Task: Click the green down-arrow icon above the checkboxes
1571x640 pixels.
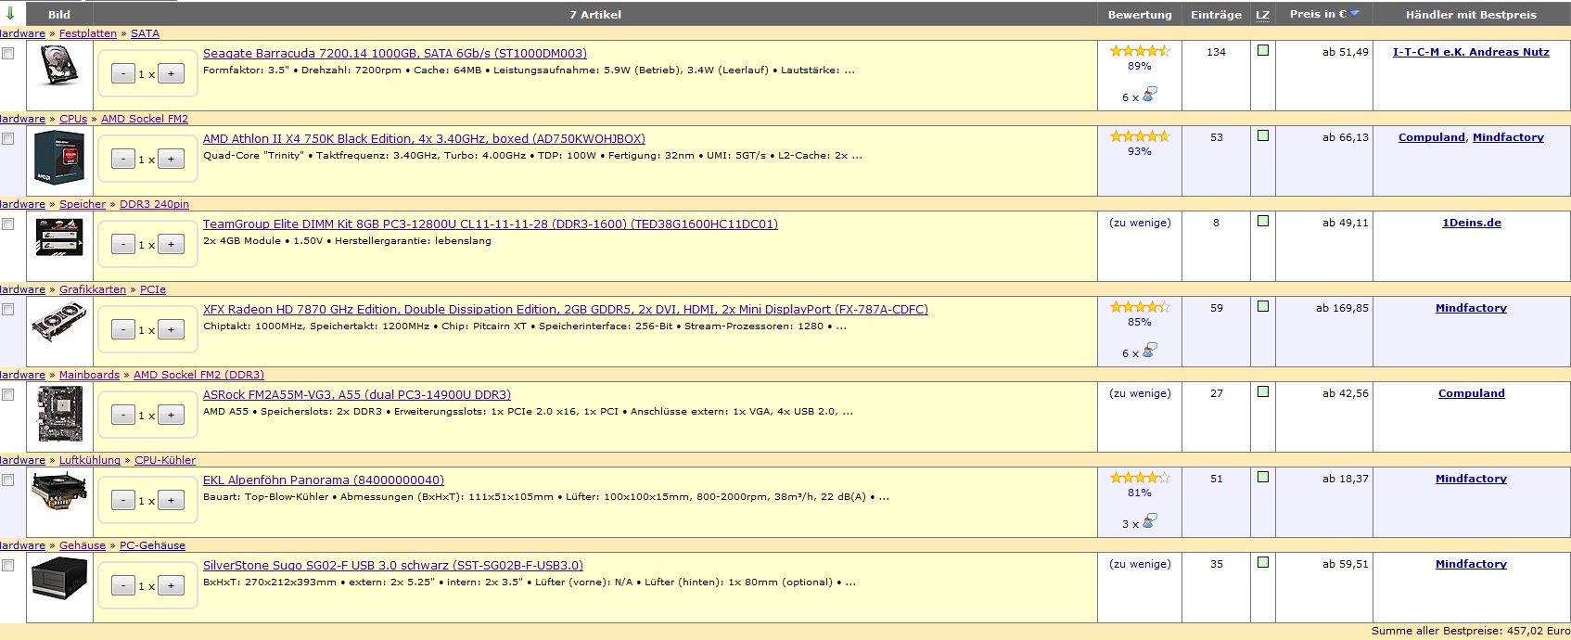Action: pyautogui.click(x=9, y=14)
